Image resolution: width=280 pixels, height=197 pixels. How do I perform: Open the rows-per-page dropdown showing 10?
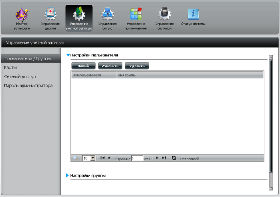point(89,158)
